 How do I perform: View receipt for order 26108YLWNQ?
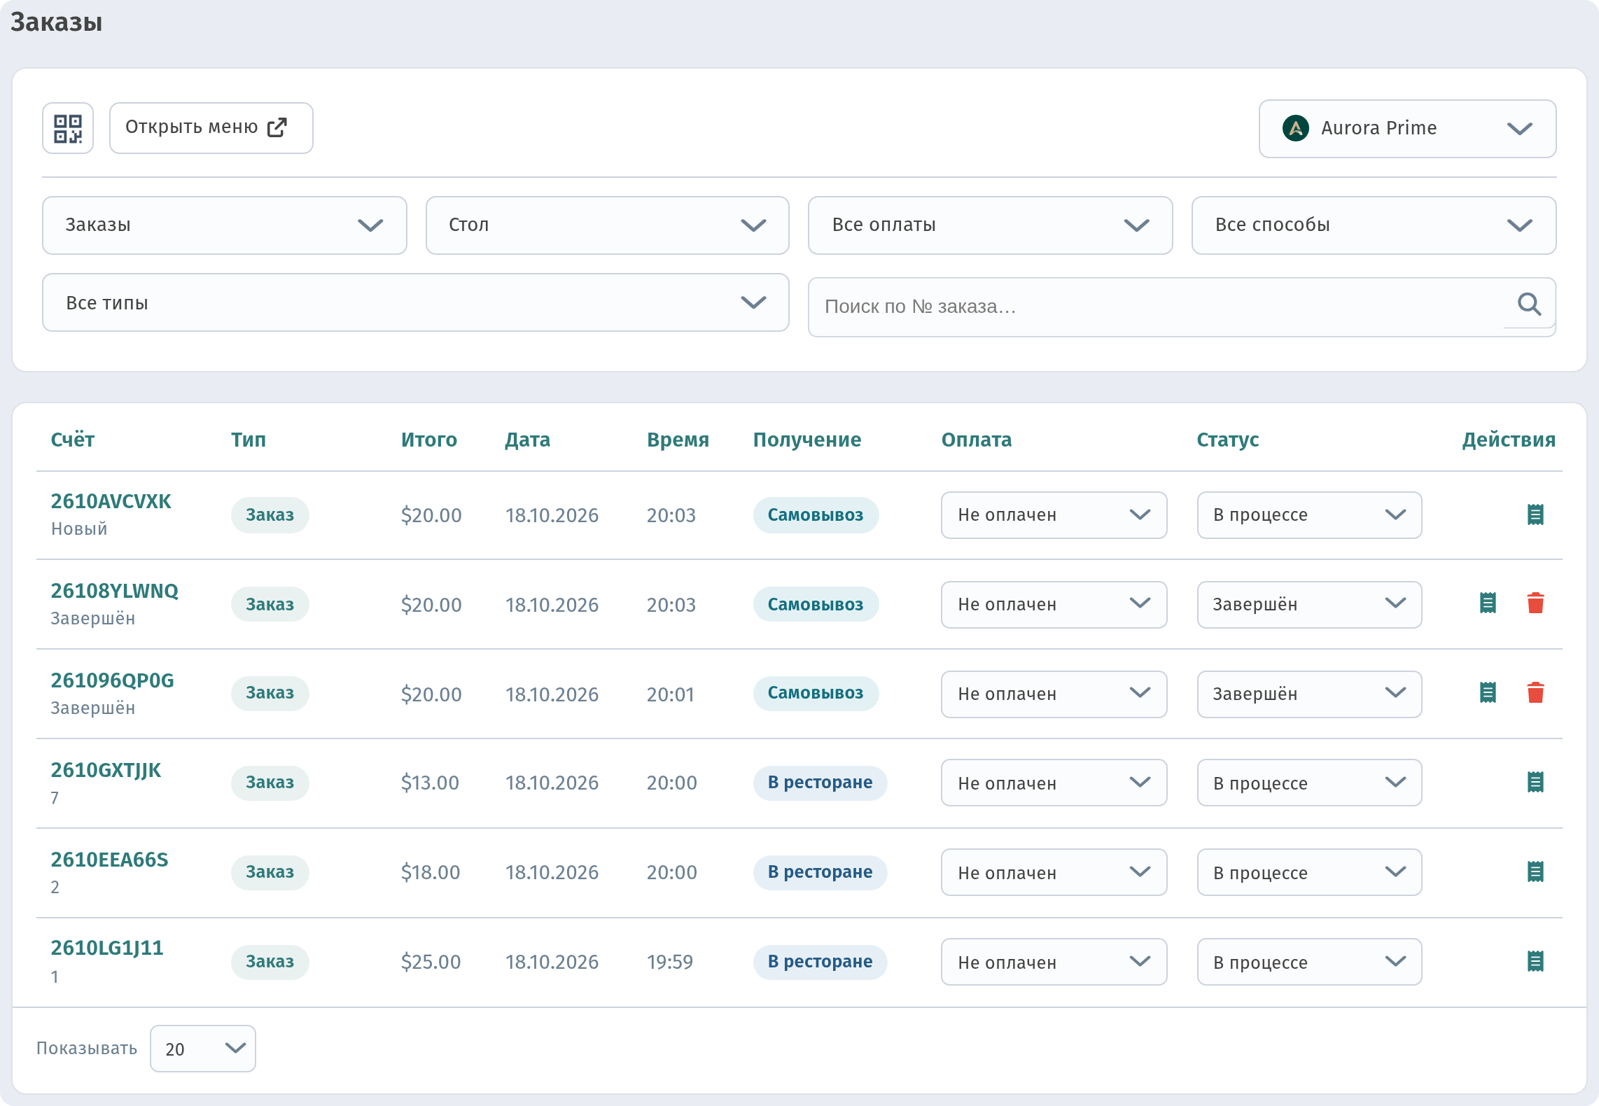(1488, 603)
